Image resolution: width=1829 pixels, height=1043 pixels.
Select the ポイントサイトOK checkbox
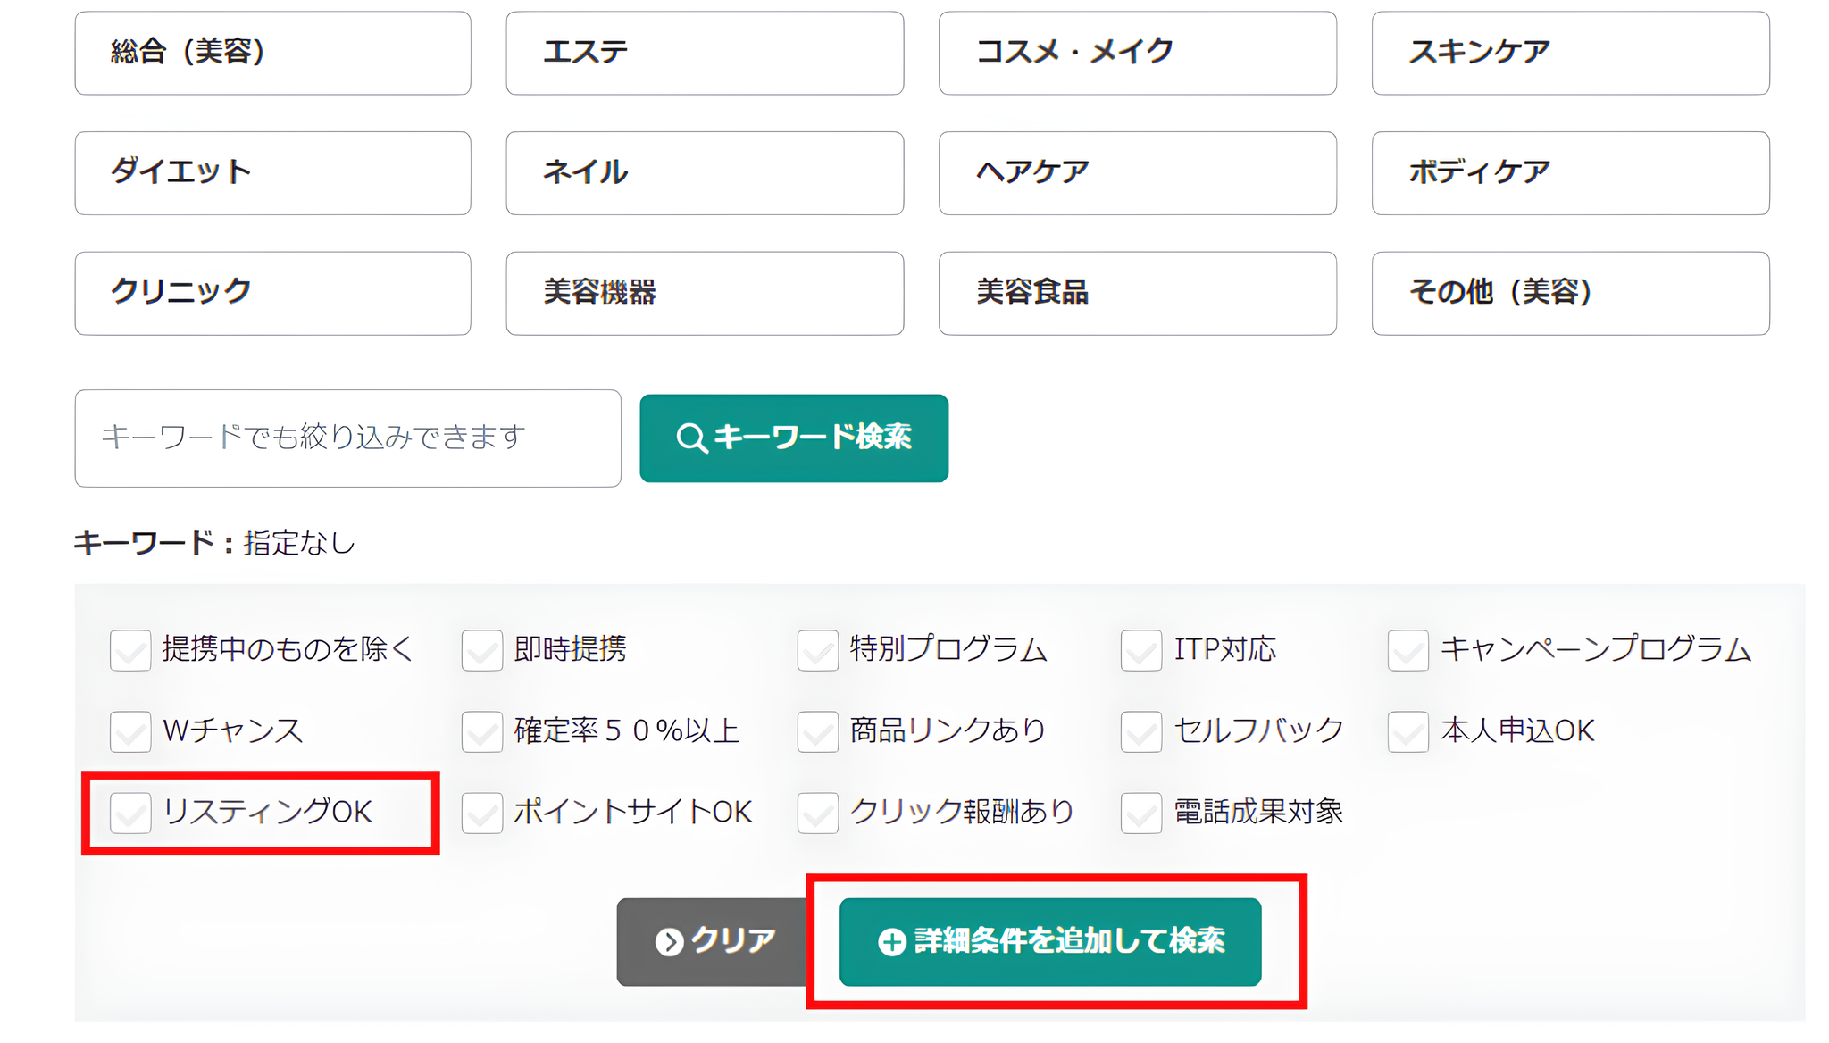(481, 813)
